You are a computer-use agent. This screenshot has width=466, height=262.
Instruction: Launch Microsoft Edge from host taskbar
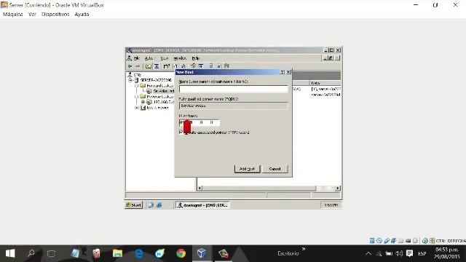[x=138, y=253]
